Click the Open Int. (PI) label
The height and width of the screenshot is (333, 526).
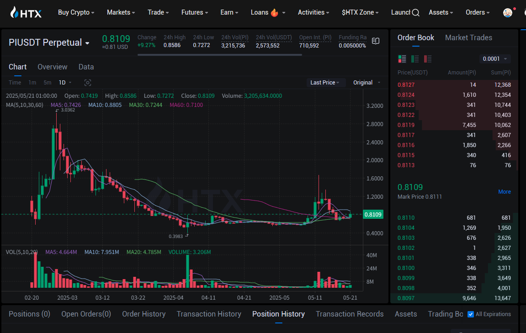315,37
